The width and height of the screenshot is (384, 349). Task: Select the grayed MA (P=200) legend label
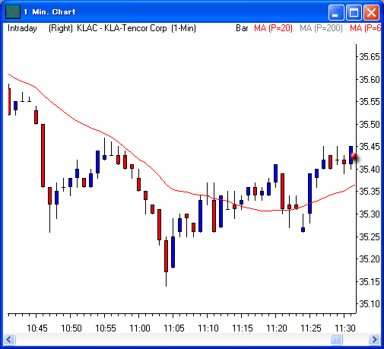321,28
